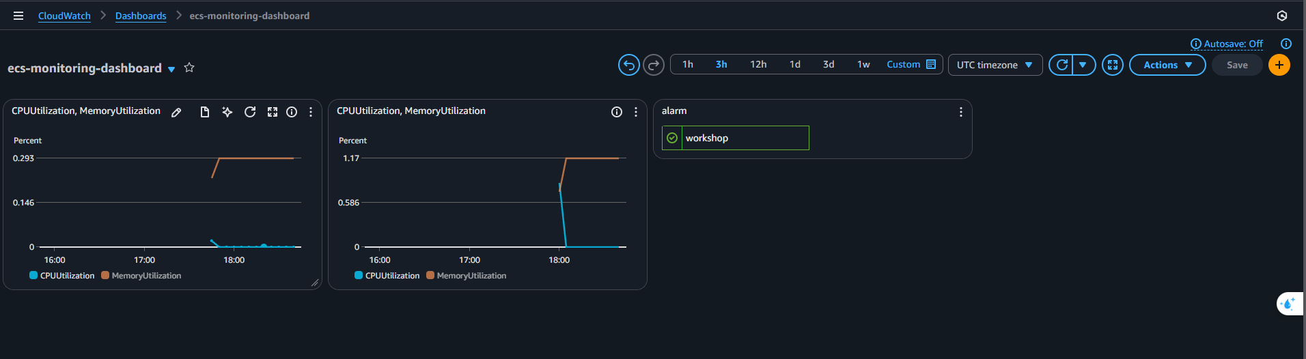
Task: Select the 3d time range
Action: [829, 64]
